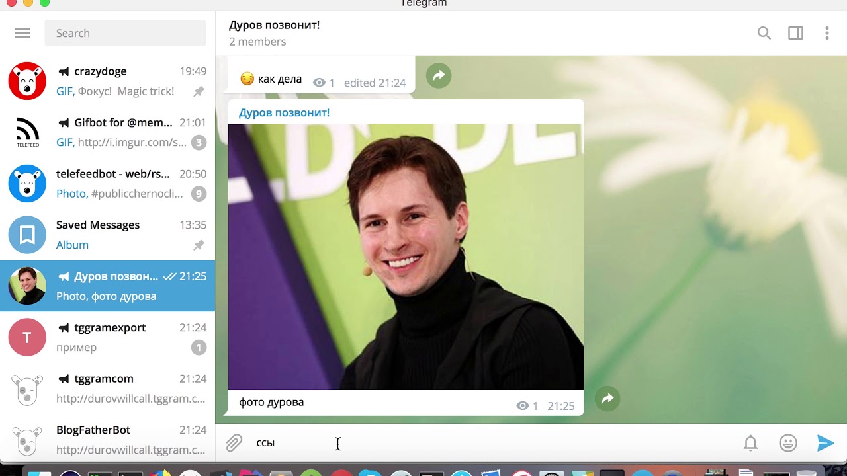Open telefeedbot - web/rs... chat
Image resolution: width=847 pixels, height=476 pixels.
click(x=108, y=183)
